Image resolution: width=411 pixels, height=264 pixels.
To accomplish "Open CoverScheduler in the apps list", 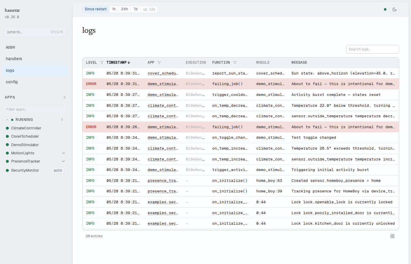I will [x=25, y=136].
